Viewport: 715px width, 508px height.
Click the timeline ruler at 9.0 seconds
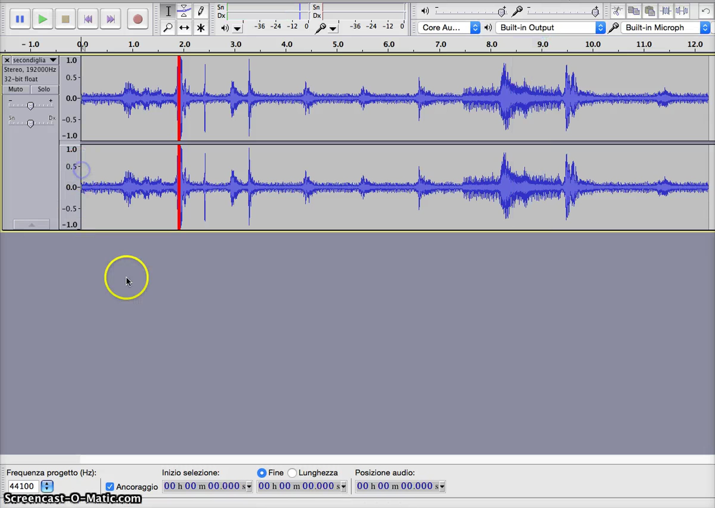[x=543, y=44]
